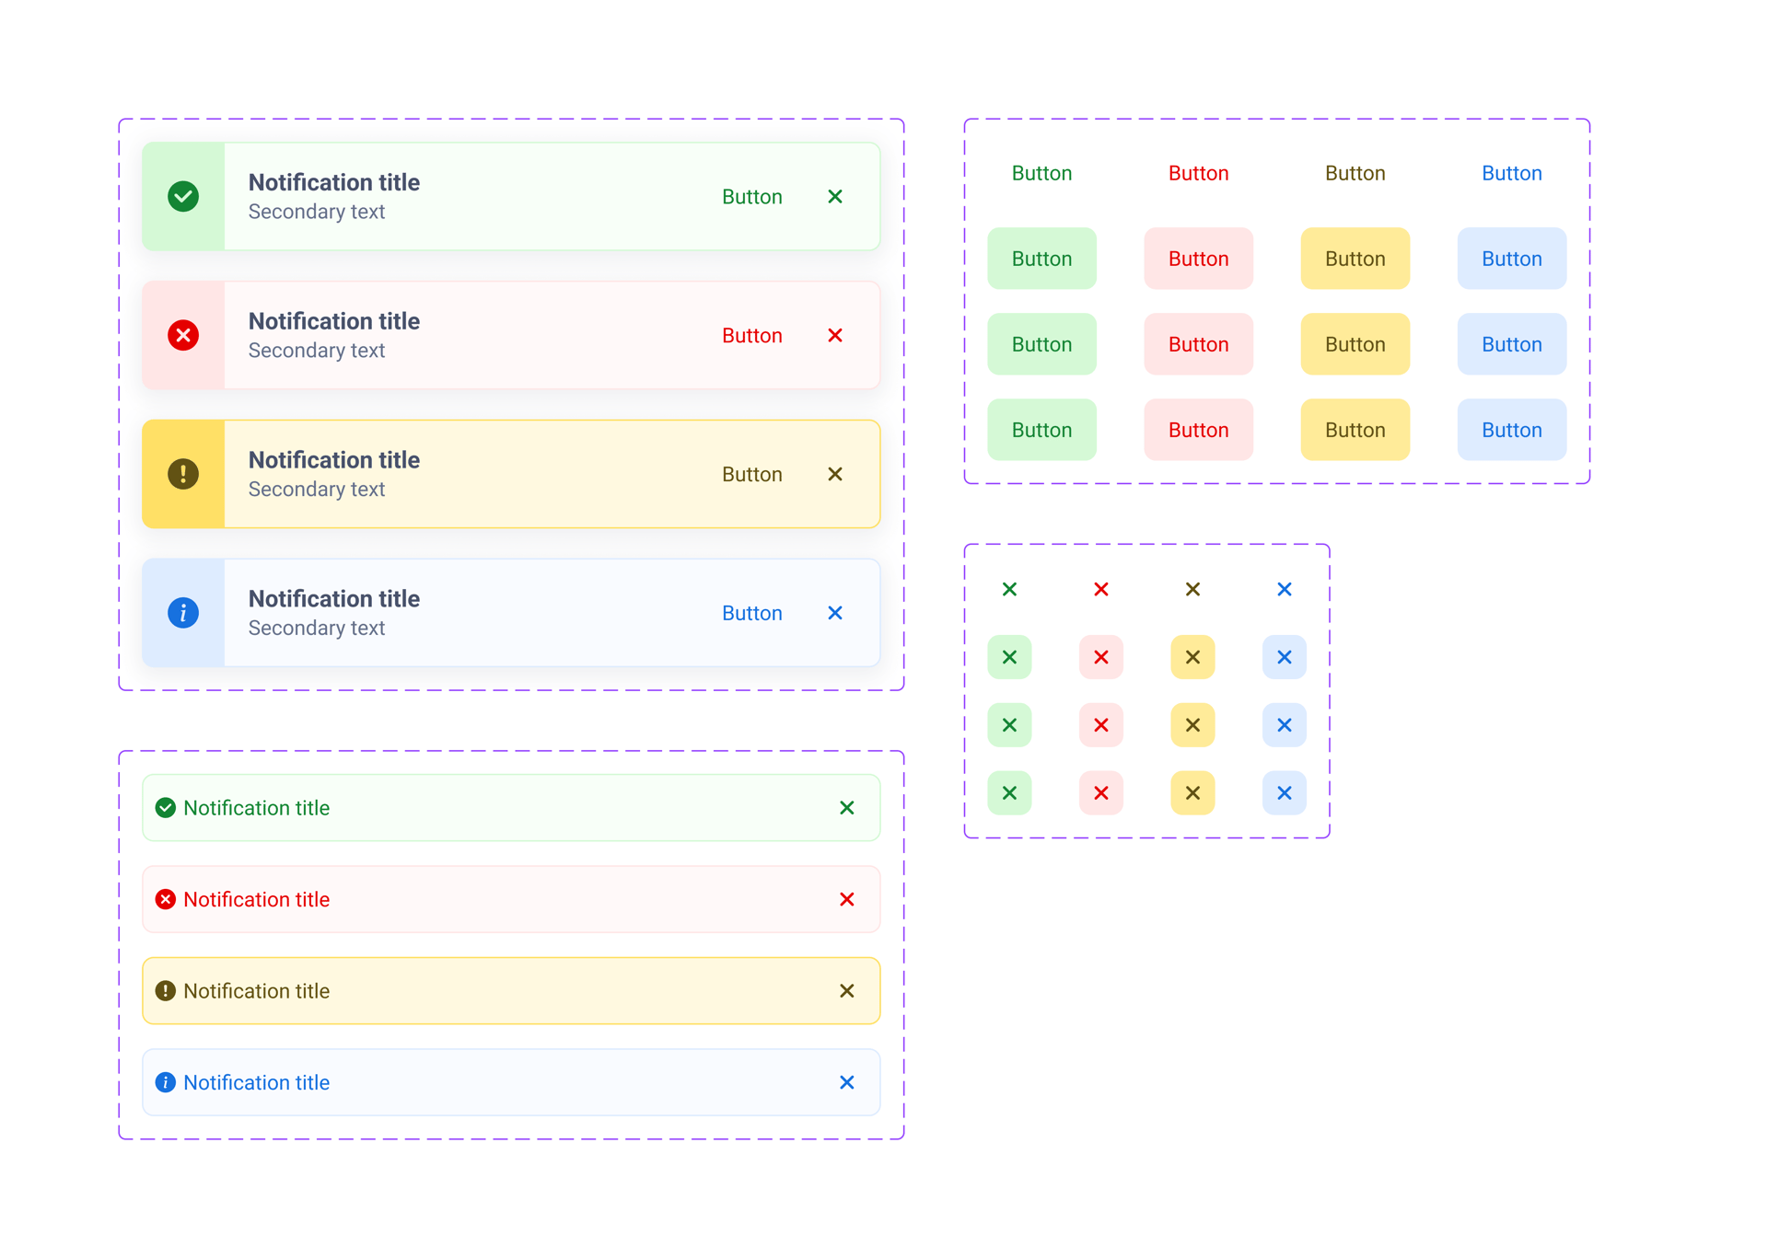Click the plain red X icon without background
This screenshot has height=1258, width=1768.
(1101, 589)
